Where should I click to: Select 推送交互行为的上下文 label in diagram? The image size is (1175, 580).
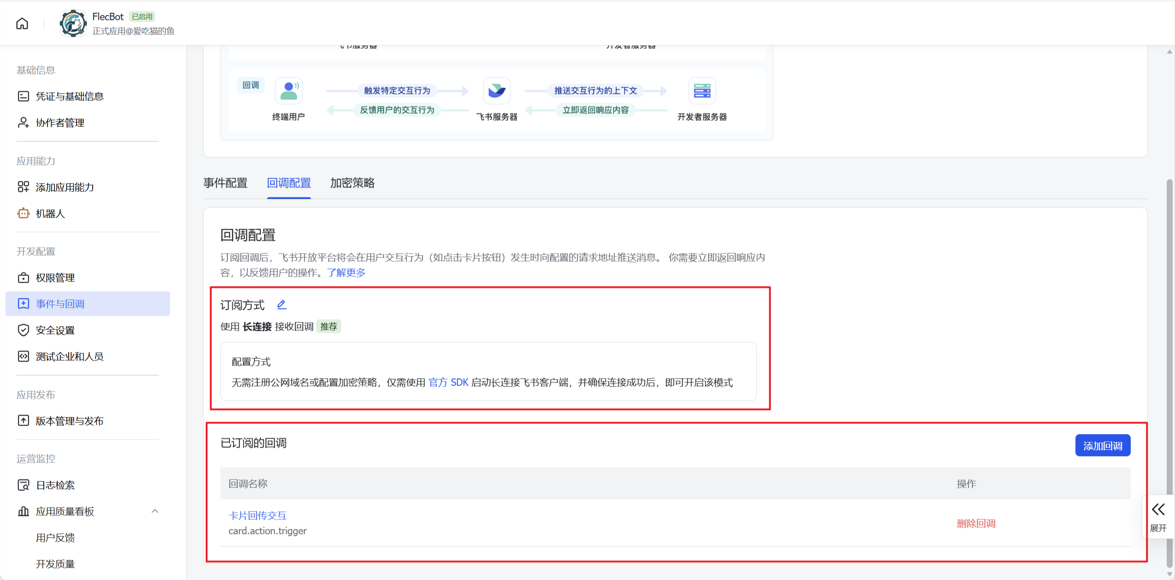point(596,90)
